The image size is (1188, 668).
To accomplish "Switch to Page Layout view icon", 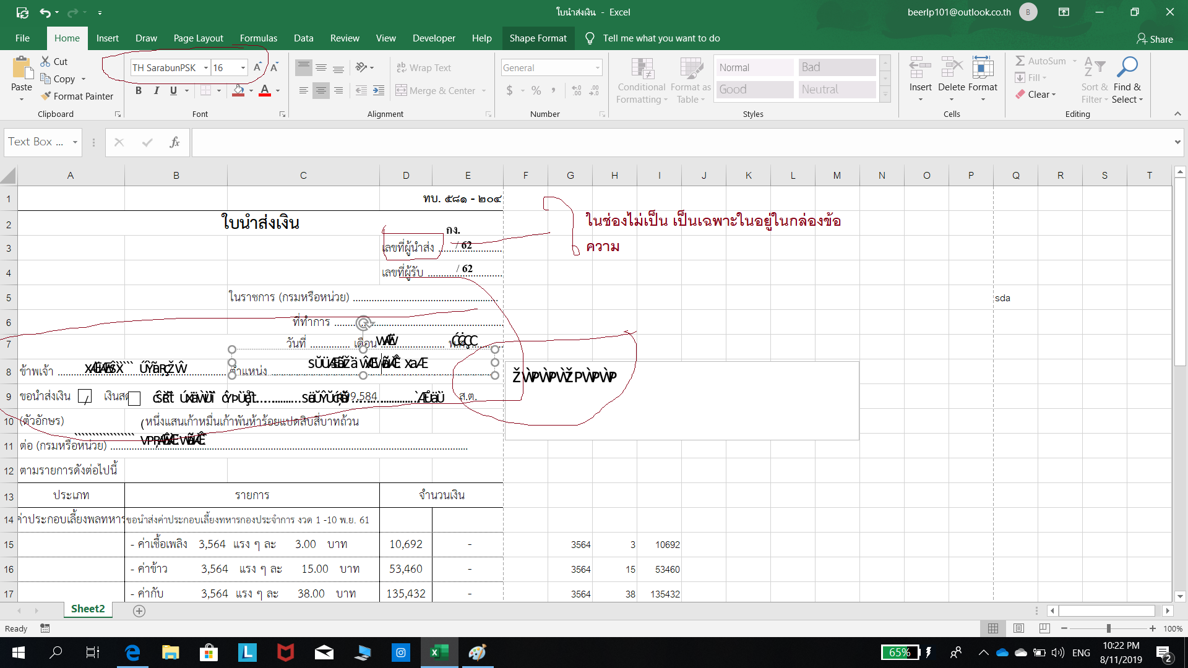I will point(1018,628).
